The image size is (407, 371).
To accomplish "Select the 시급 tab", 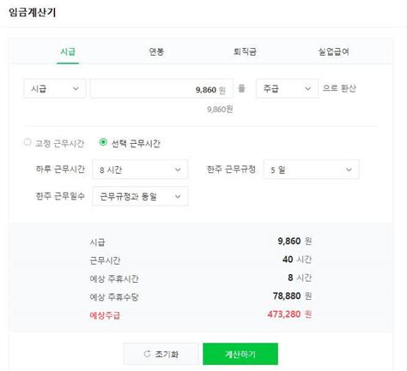I will point(68,51).
